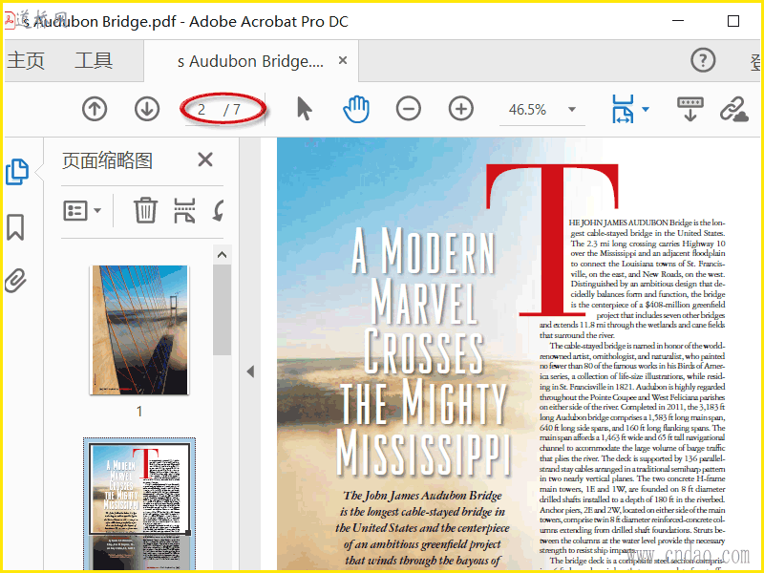Open the Bookmarks sidebar icon

point(15,227)
